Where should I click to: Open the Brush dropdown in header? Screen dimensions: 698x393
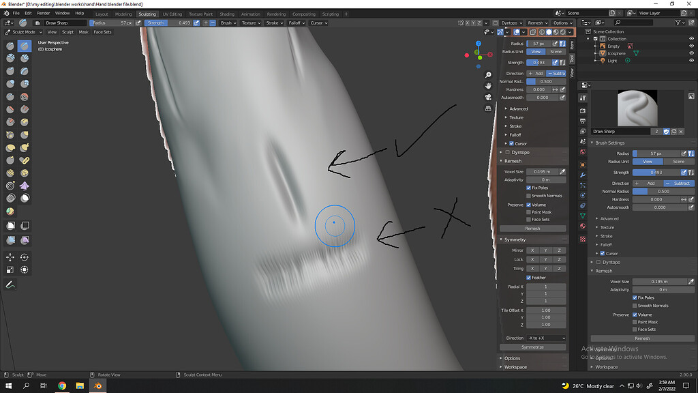pyautogui.click(x=228, y=23)
